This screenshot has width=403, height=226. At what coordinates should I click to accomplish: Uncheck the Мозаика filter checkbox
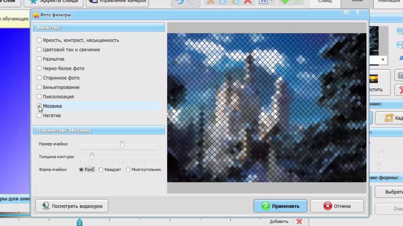[39, 106]
